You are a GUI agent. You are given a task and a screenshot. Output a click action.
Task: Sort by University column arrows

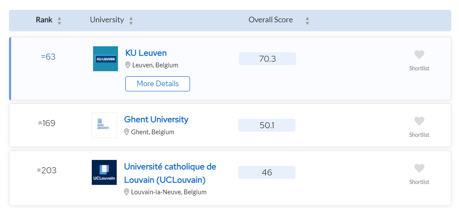click(x=131, y=21)
